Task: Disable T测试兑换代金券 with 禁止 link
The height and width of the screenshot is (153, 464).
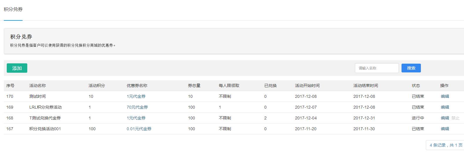Action: 455,118
